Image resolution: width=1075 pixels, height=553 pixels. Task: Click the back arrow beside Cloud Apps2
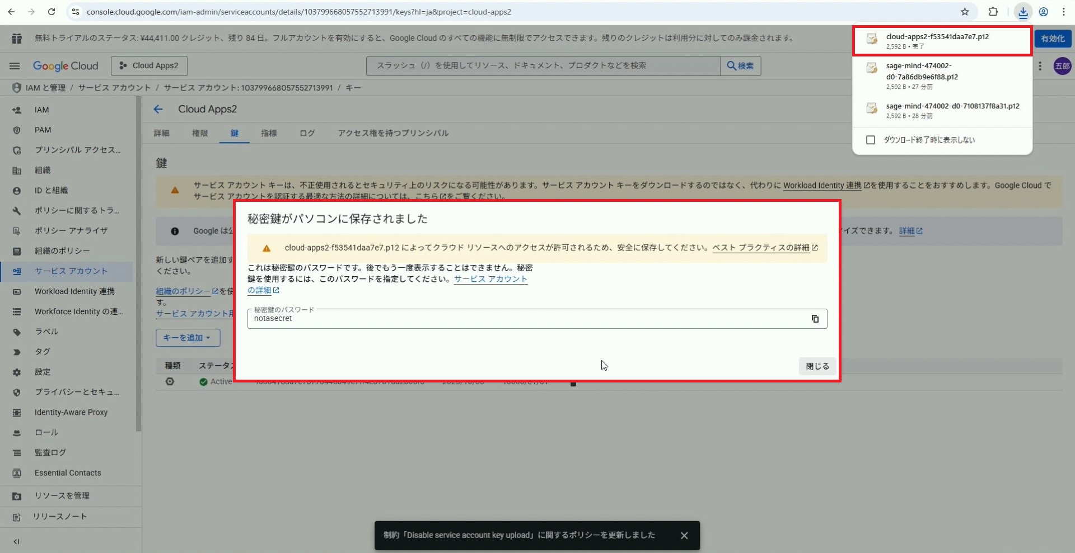(158, 110)
